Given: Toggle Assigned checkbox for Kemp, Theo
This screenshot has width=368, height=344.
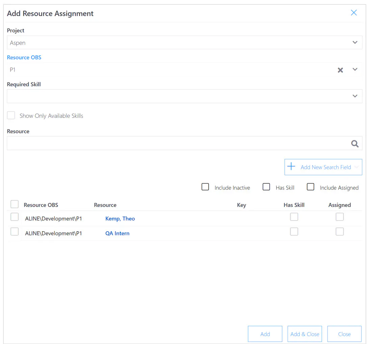Looking at the screenshot, I should tap(340, 217).
